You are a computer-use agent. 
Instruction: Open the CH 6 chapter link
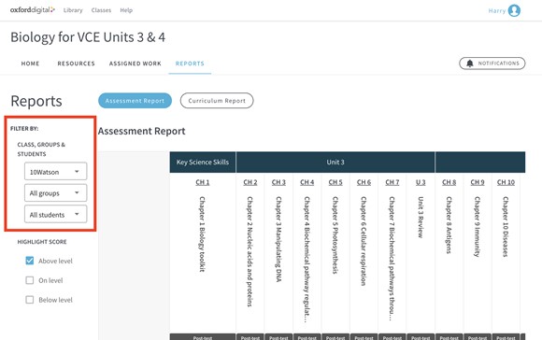pyautogui.click(x=364, y=182)
